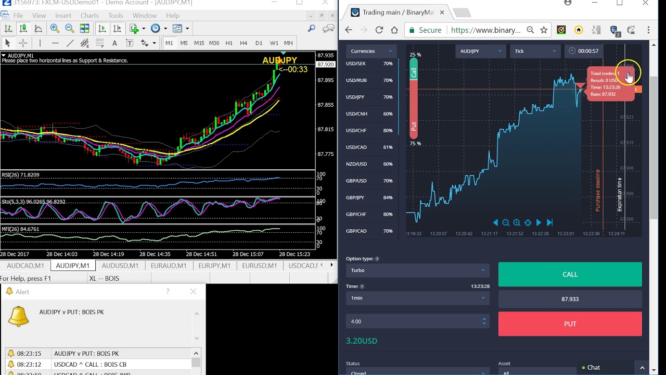This screenshot has width=666, height=375.
Task: Toggle chart shift in MetaTrader
Action: click(117, 29)
